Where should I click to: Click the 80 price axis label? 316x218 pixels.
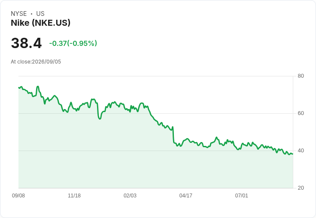[301, 76]
